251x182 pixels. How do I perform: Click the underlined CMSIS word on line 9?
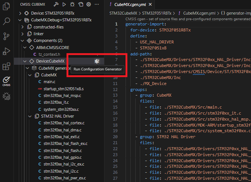point(199,72)
